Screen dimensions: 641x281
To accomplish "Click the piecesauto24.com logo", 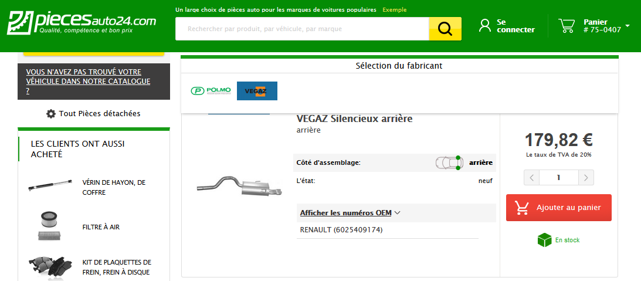I will point(82,22).
